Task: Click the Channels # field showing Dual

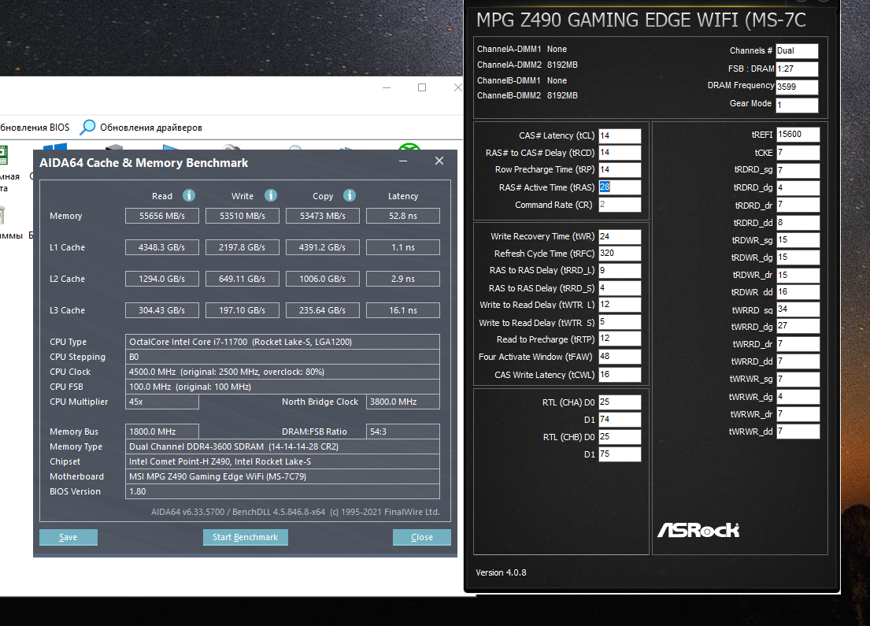Action: [797, 51]
